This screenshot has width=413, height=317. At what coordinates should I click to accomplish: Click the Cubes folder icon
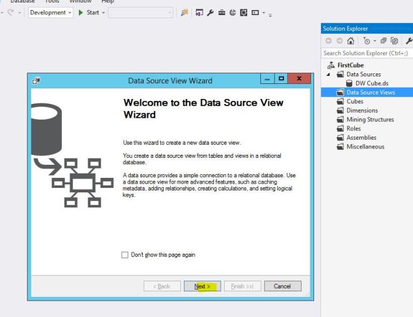click(340, 101)
